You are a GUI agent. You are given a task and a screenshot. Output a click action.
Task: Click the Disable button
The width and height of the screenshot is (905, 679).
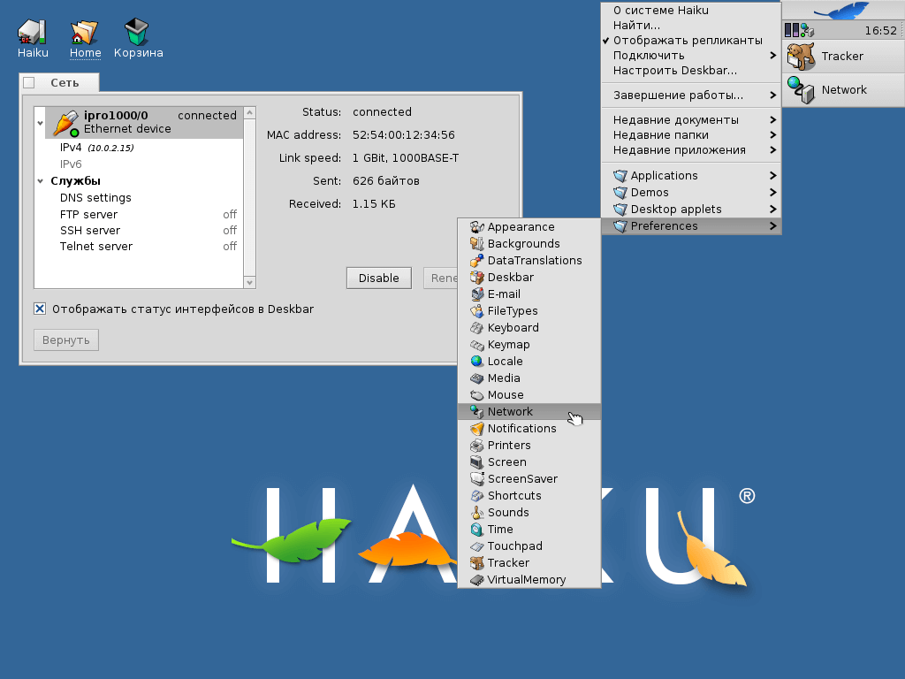click(378, 278)
